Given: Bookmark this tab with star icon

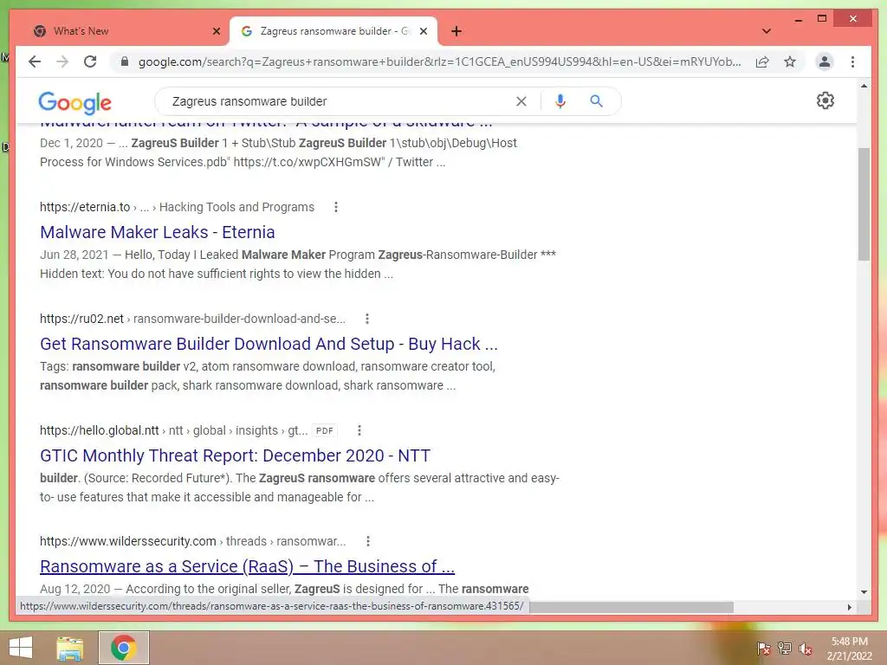Looking at the screenshot, I should click(x=790, y=61).
